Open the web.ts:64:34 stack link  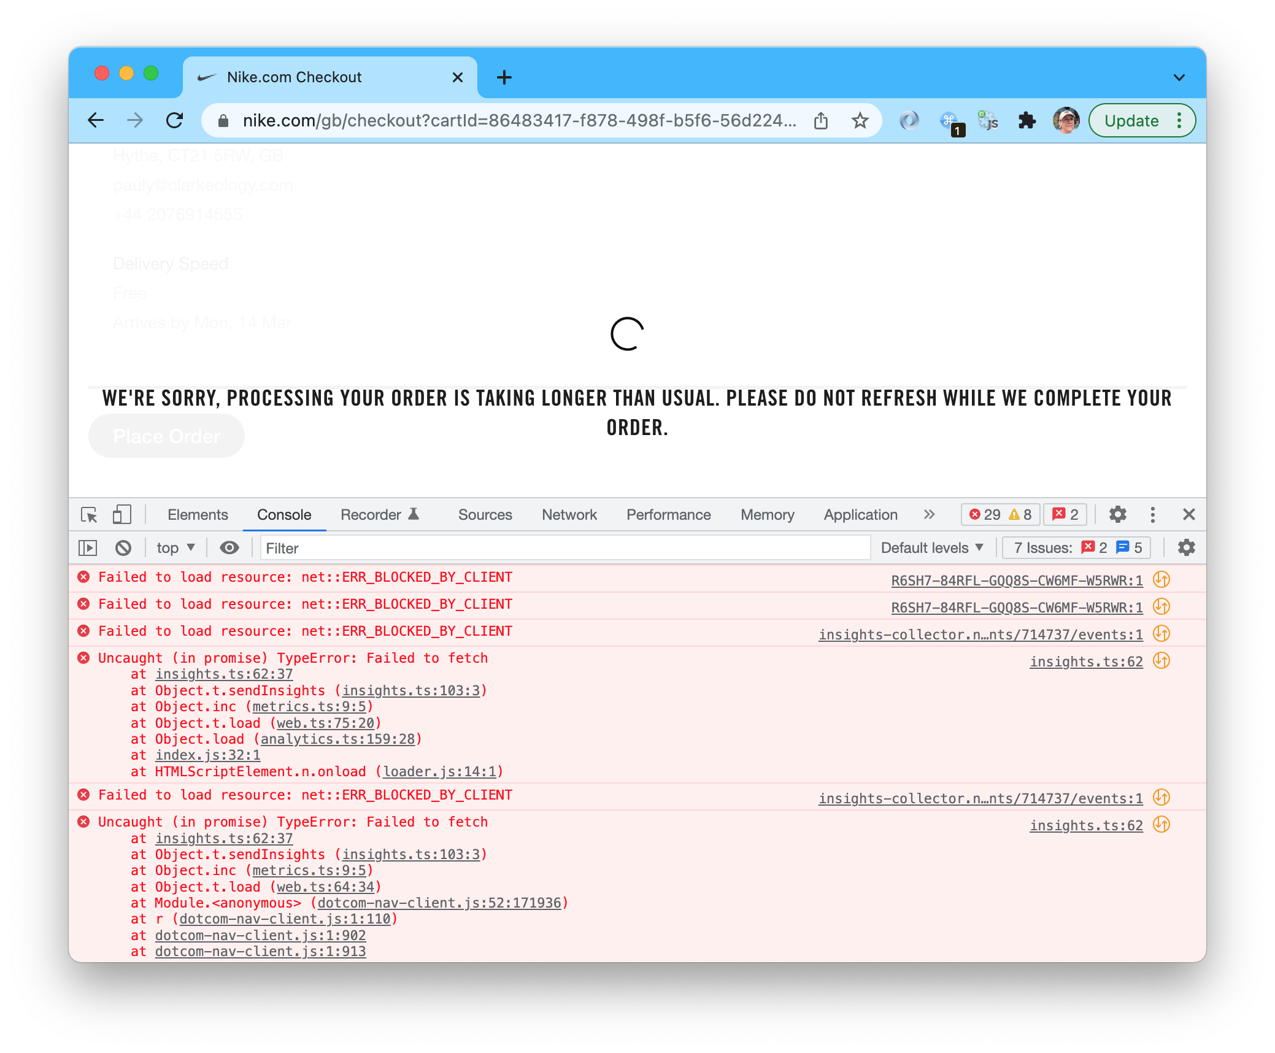tap(326, 887)
